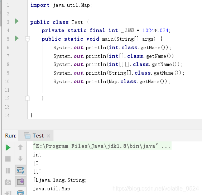Select the Test tab in the Run panel

pos(36,136)
